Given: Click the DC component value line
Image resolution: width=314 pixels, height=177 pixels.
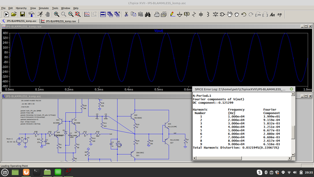Looking at the screenshot, I should 213,103.
